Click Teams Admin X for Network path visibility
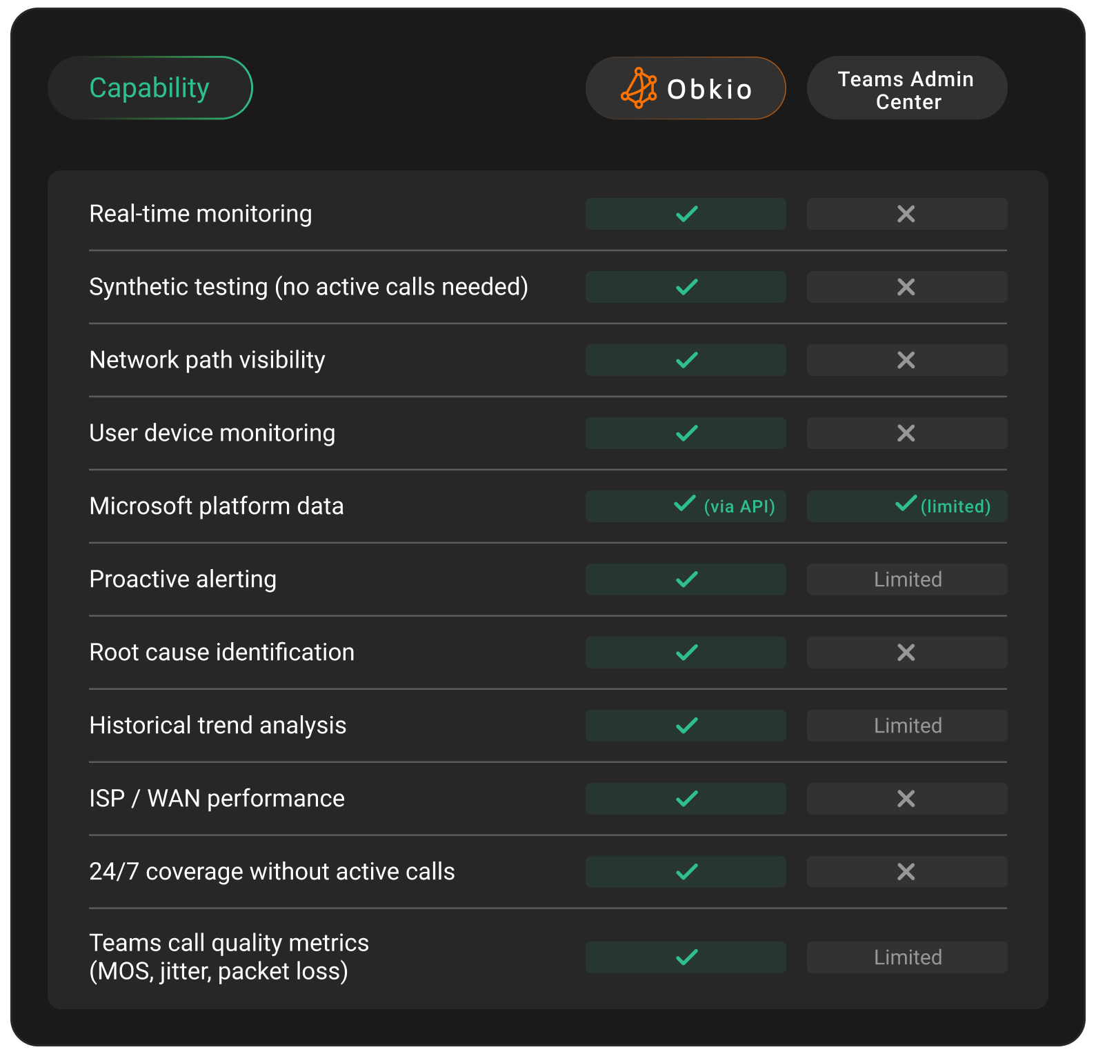The image size is (1096, 1054). [906, 360]
